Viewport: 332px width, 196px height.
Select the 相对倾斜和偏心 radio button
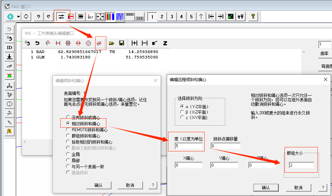[67, 123]
